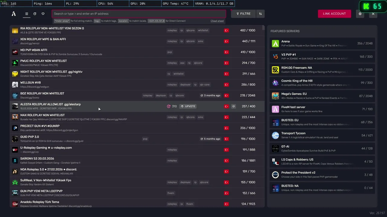Click the LINK ACCOUNT button
Viewport: 387px width, 217px height.
point(334,14)
